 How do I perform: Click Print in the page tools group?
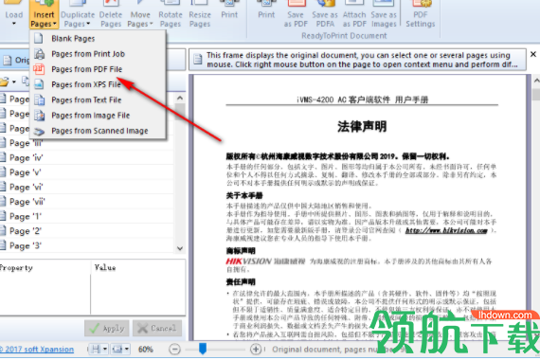click(x=229, y=10)
